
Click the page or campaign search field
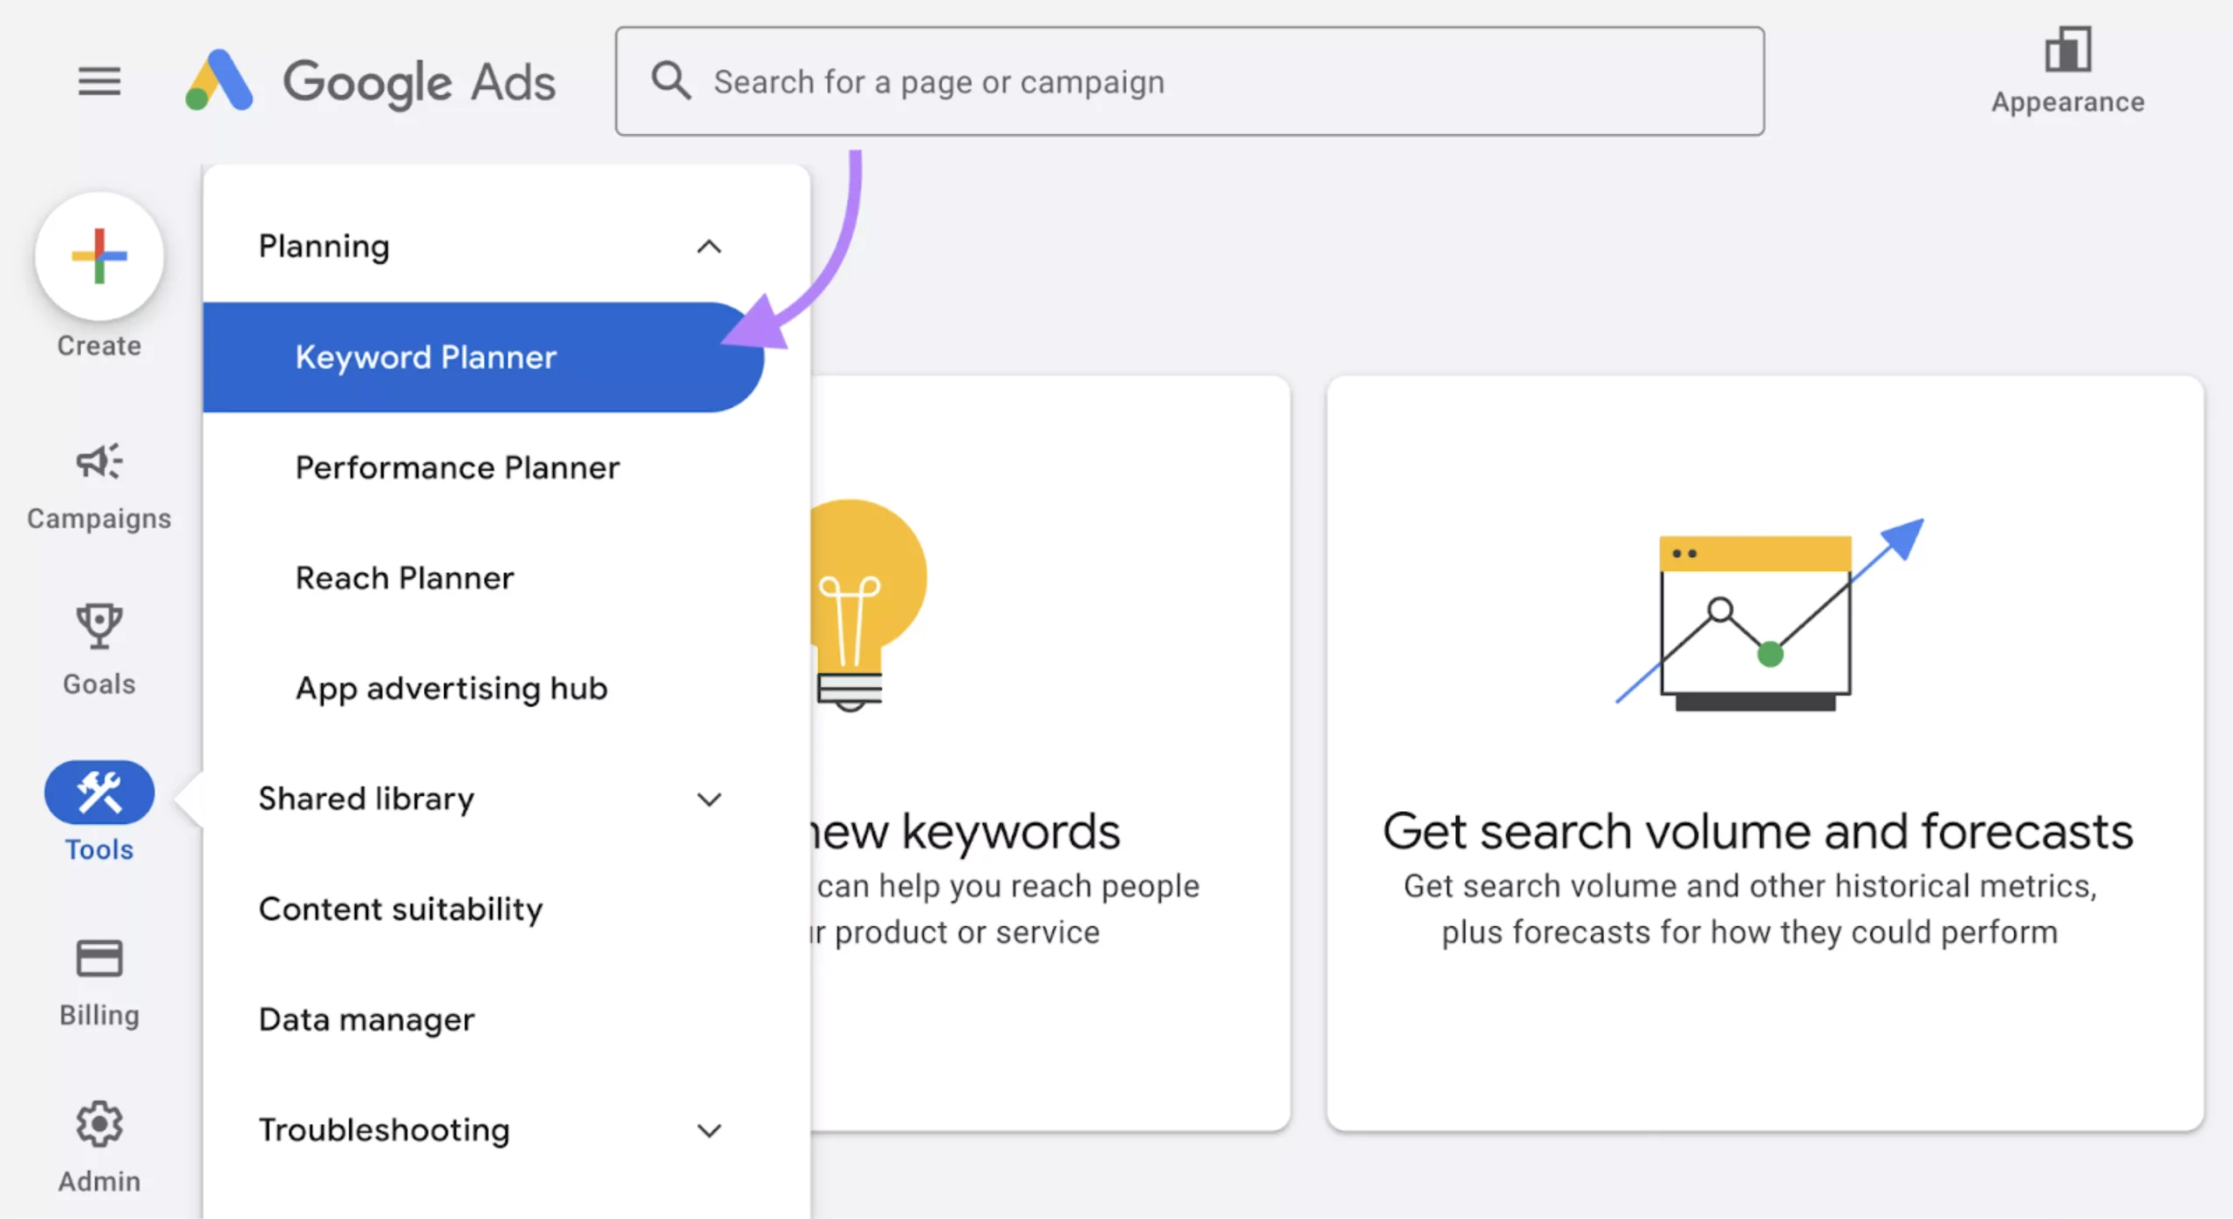[1221, 81]
